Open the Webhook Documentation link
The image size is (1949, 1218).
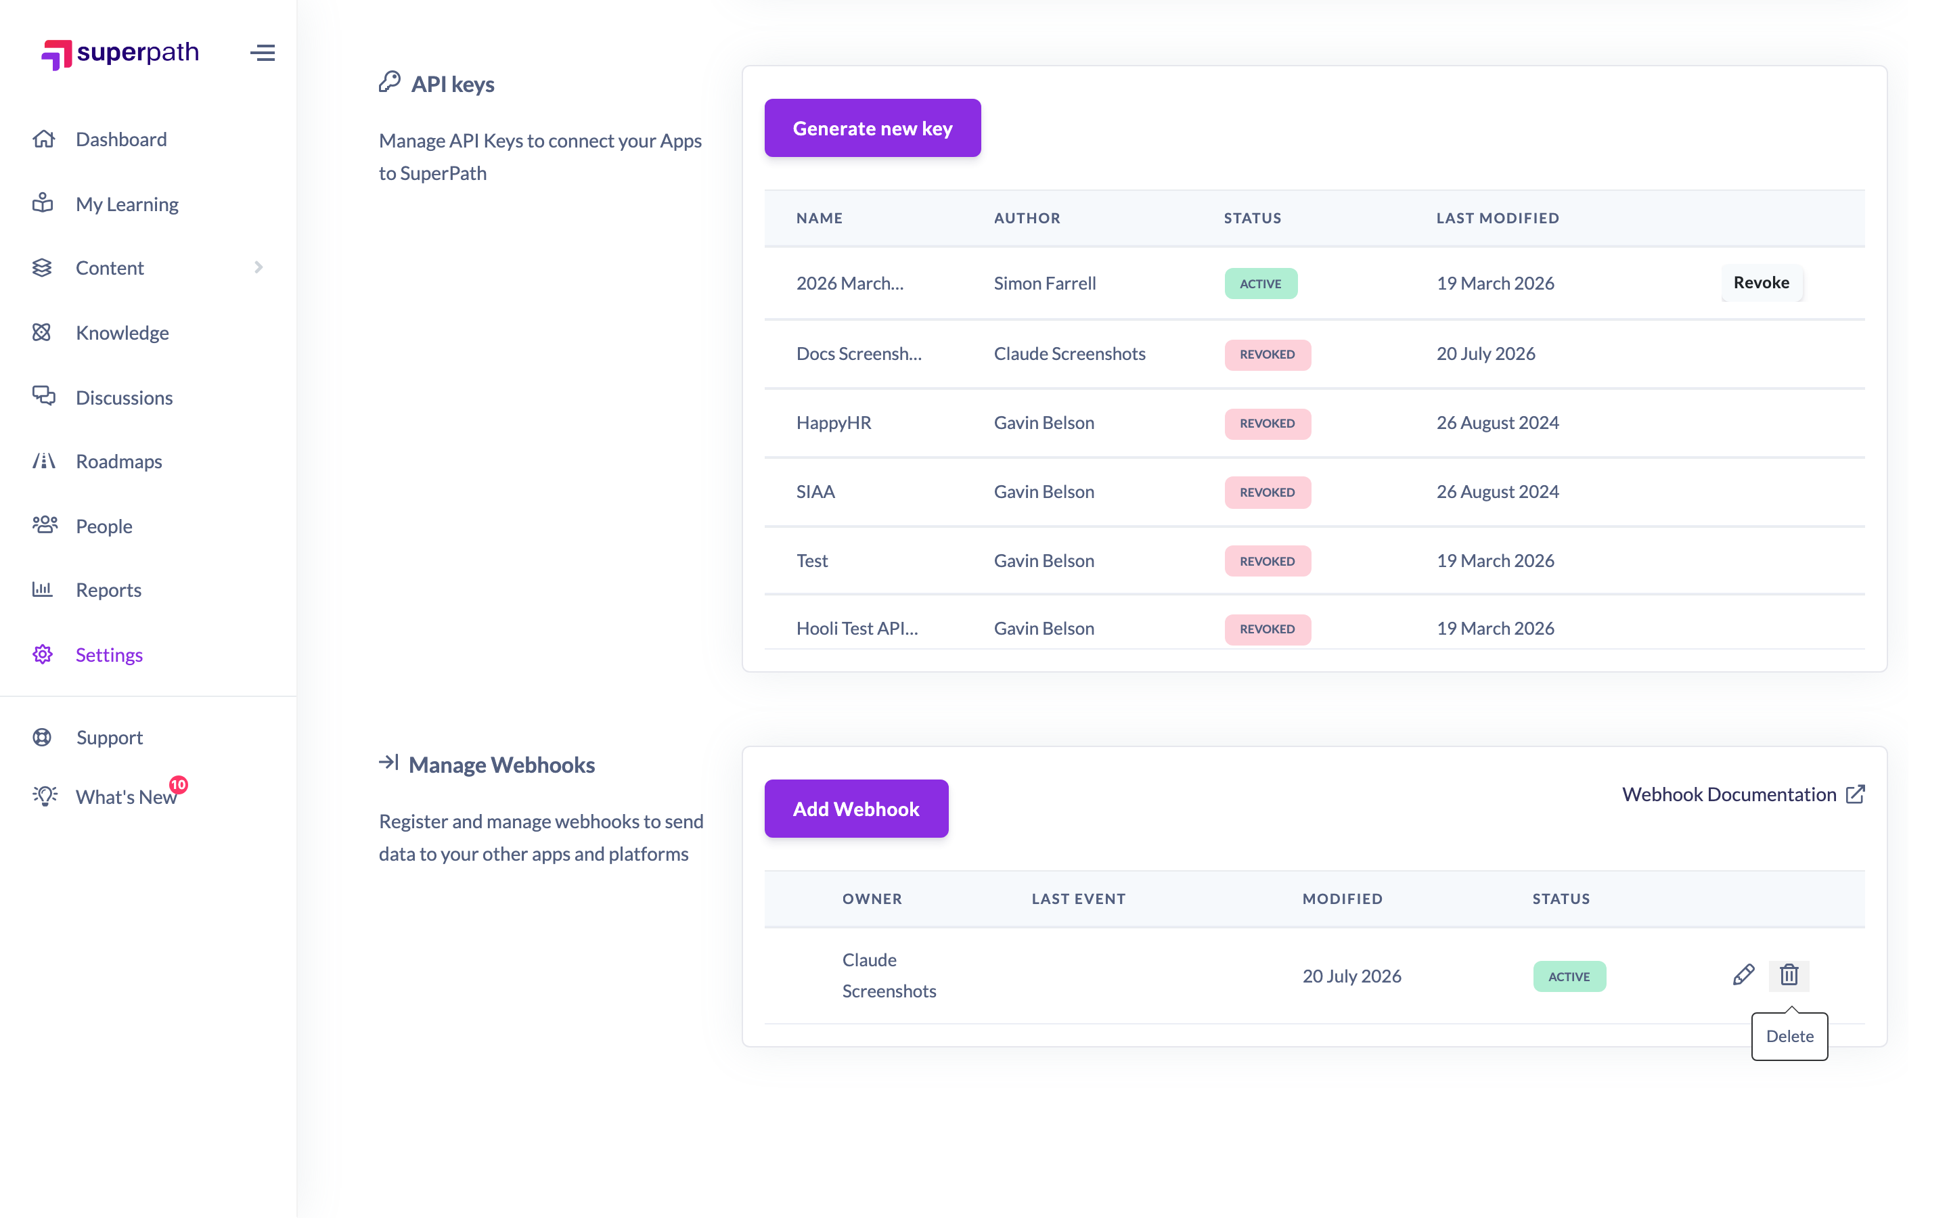[1729, 794]
